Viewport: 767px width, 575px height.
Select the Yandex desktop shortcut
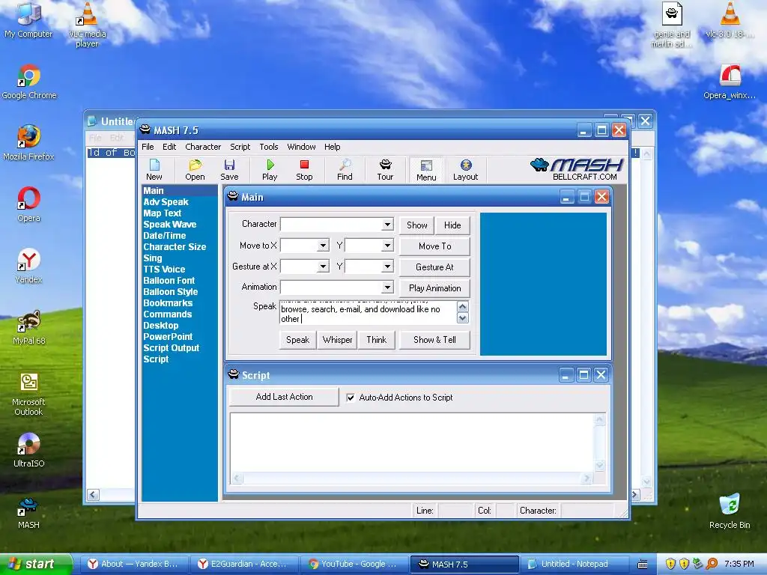pos(29,266)
